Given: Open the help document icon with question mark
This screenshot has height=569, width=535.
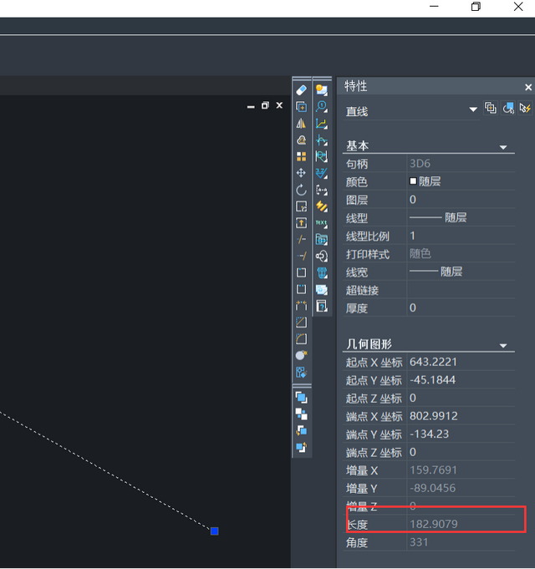Looking at the screenshot, I should pos(322,306).
